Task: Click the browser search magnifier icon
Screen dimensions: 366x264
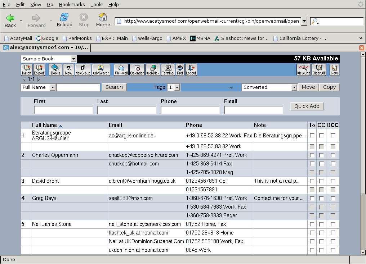Action: point(315,21)
